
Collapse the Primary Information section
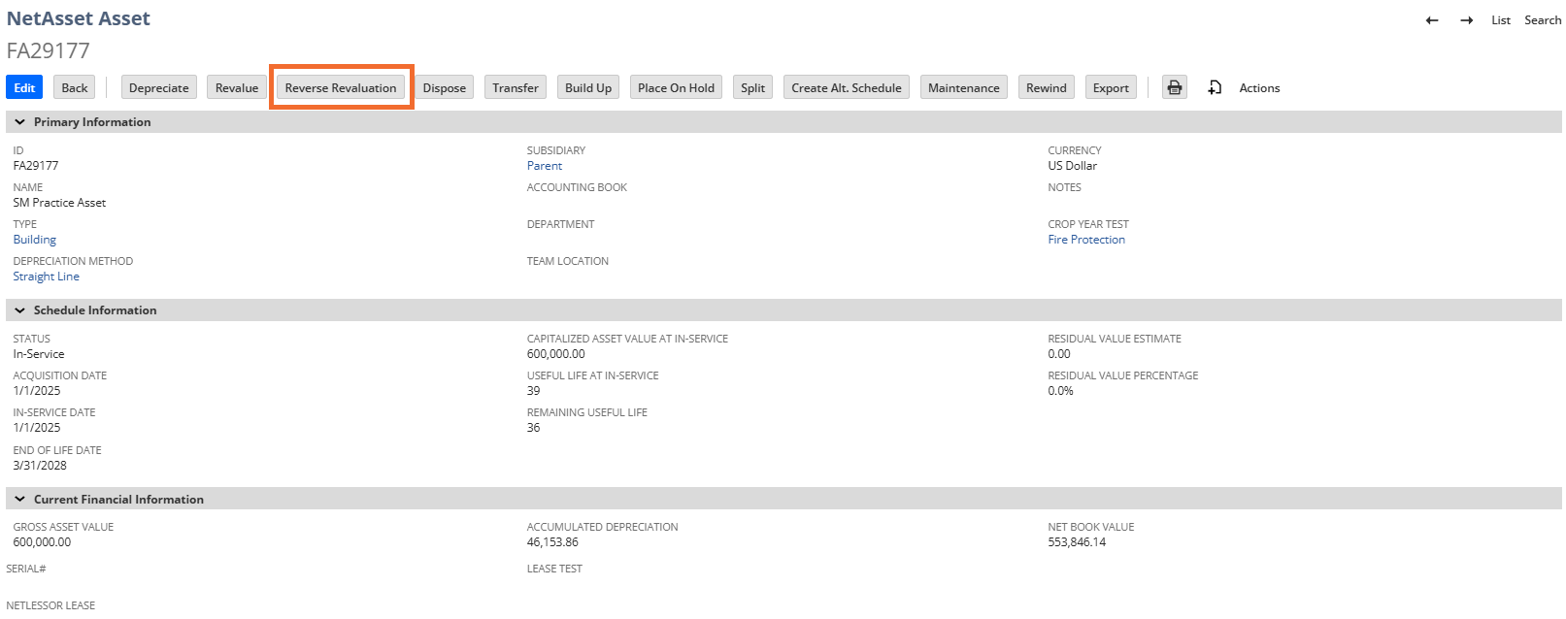tap(19, 122)
